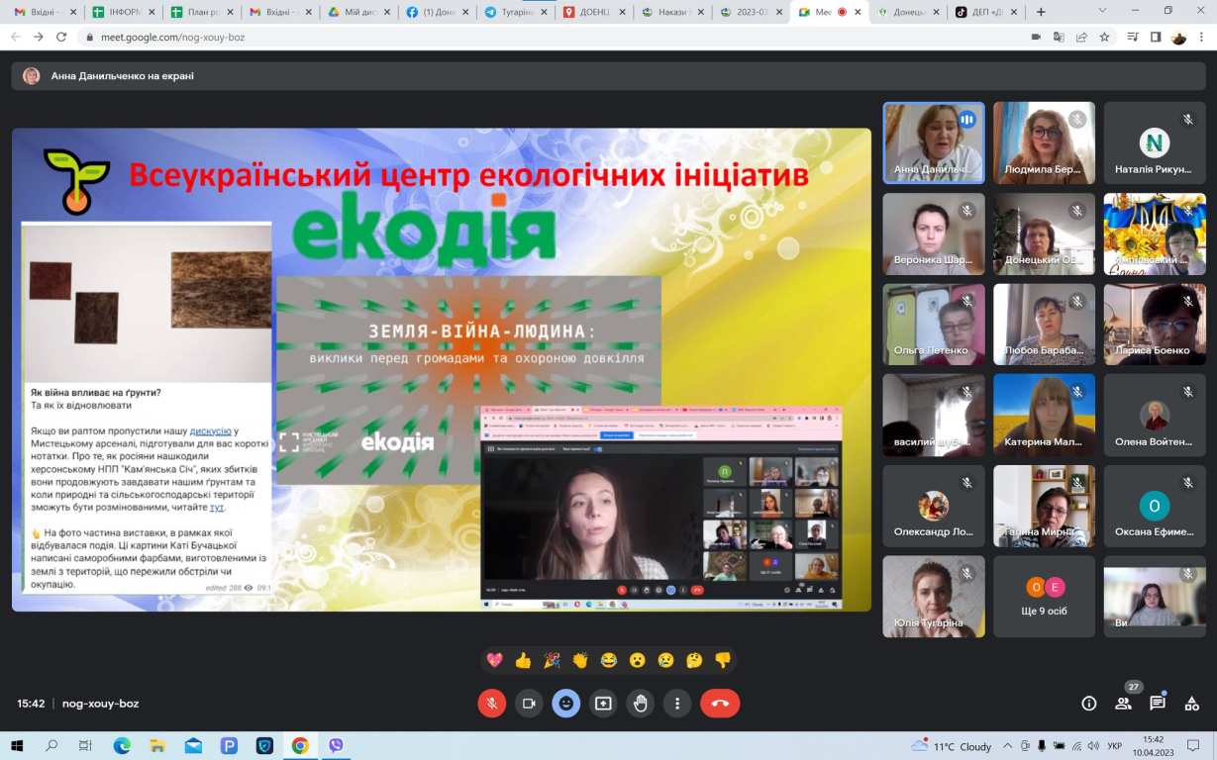Open Task View on the taskbar

tap(86, 745)
